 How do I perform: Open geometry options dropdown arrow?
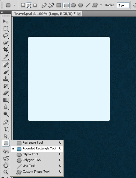click(x=101, y=5)
